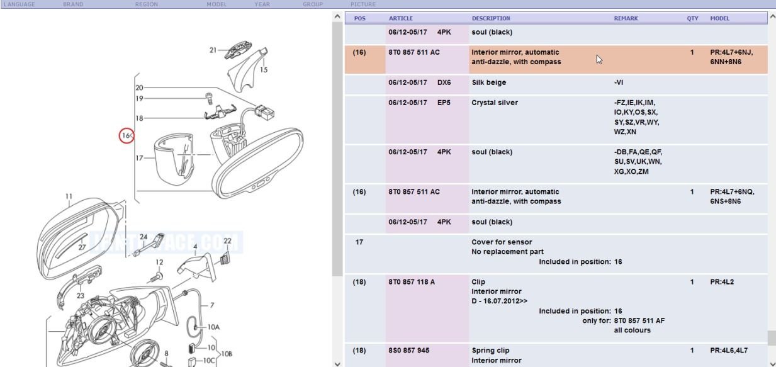
Task: Click the red circled 16 marker in diagram
Action: tap(127, 135)
